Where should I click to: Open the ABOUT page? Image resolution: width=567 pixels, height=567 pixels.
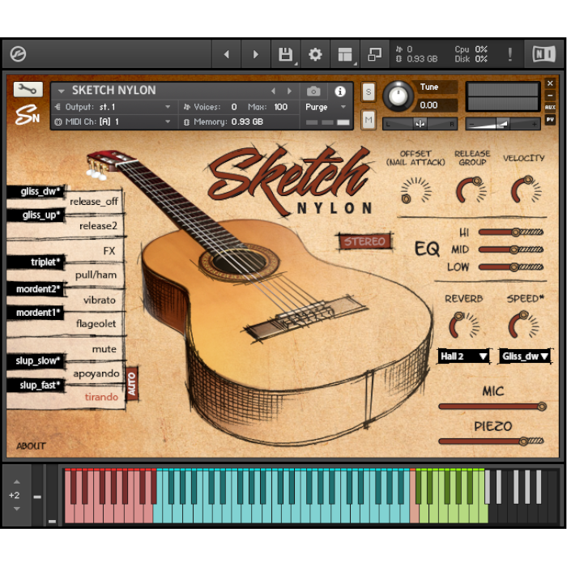click(31, 446)
